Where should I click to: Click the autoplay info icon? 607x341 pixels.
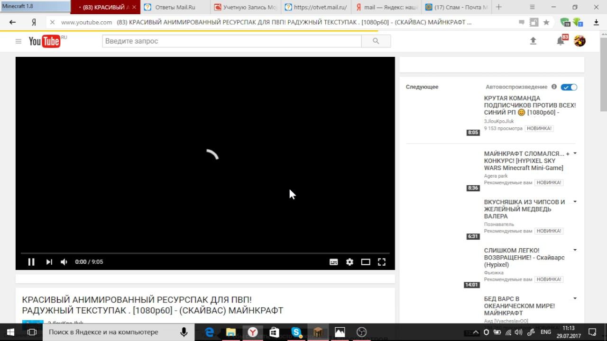tap(554, 87)
